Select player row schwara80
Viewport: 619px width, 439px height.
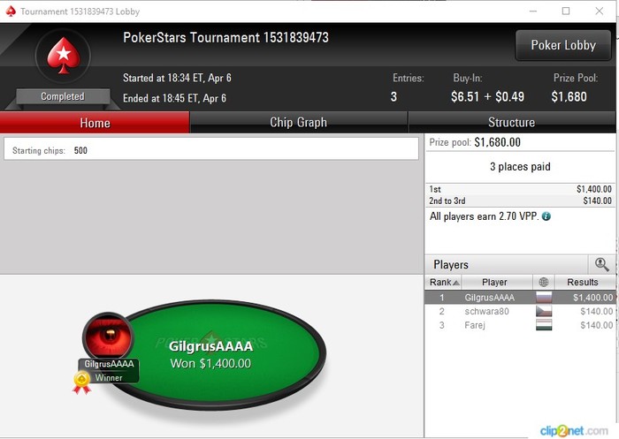click(x=520, y=311)
